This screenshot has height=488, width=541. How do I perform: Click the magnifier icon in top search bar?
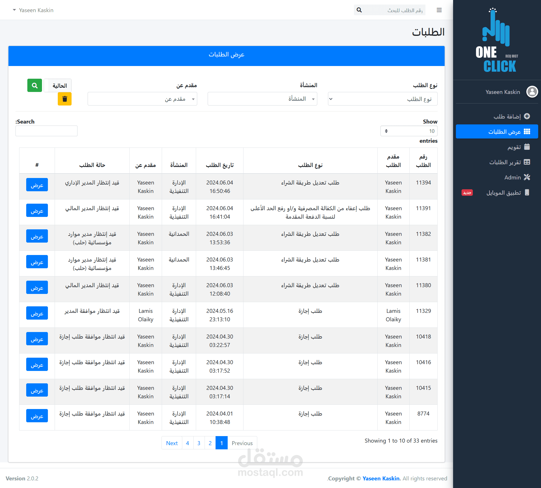tap(359, 10)
